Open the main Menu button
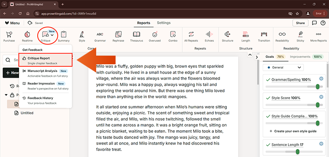Image resolution: width=329 pixels, height=157 pixels. click(x=13, y=23)
